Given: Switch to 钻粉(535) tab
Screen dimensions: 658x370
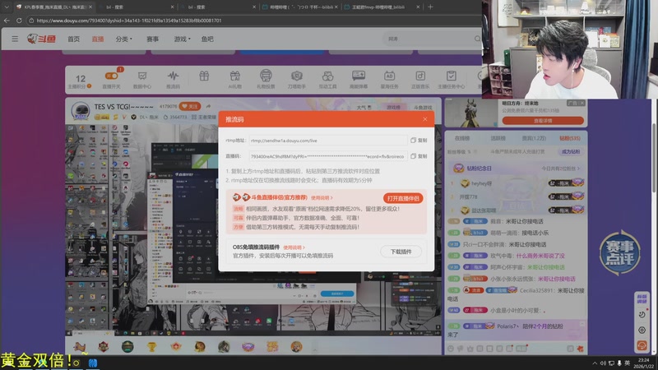Looking at the screenshot, I should [x=570, y=138].
